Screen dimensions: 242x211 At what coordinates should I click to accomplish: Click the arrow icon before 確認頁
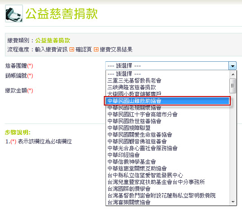point(72,50)
